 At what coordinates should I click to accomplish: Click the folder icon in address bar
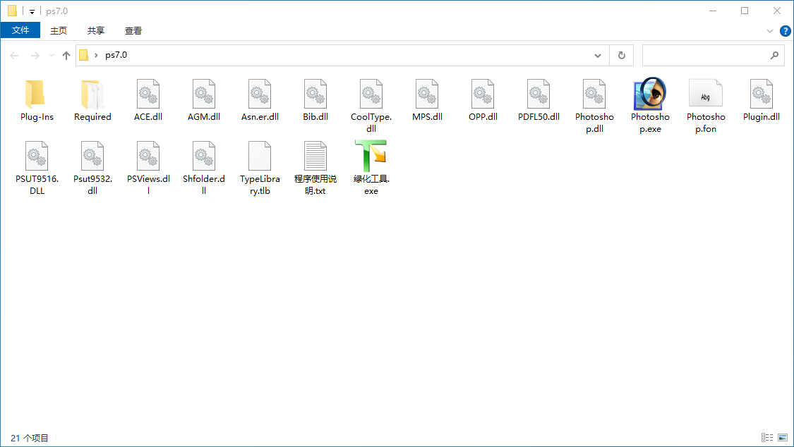pos(84,55)
